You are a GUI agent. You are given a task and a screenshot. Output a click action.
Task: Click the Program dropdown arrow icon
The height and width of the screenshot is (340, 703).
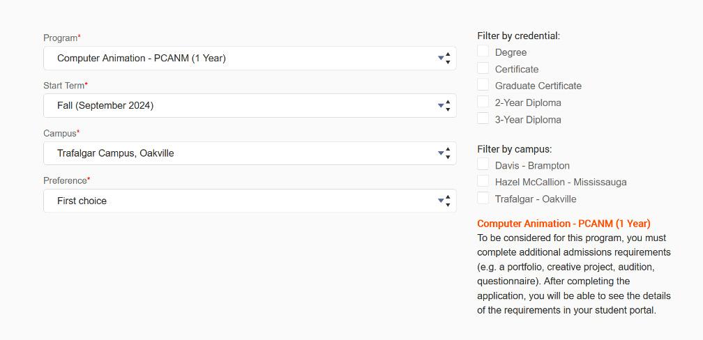coord(444,59)
